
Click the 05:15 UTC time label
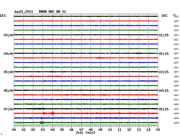[x=164, y=109]
